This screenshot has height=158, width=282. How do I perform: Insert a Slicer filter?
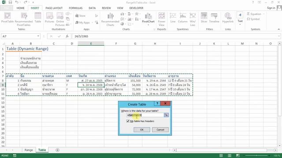coord(204,18)
